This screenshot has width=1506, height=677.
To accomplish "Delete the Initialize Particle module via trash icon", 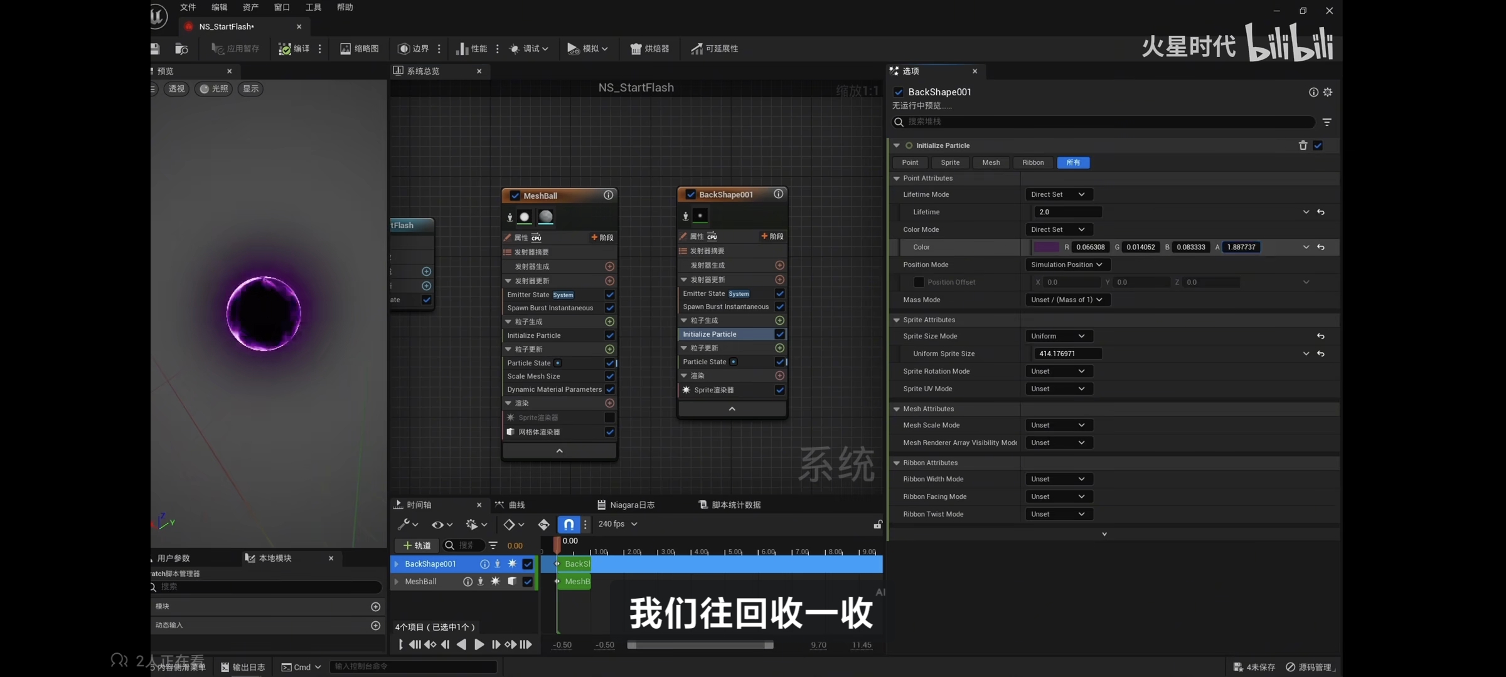I will point(1303,145).
